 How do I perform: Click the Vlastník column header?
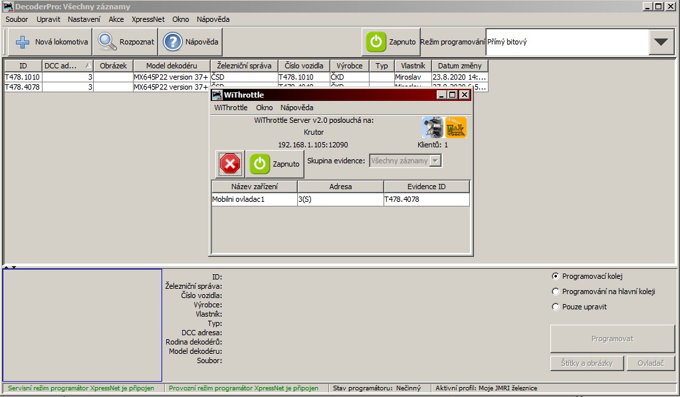tap(413, 66)
